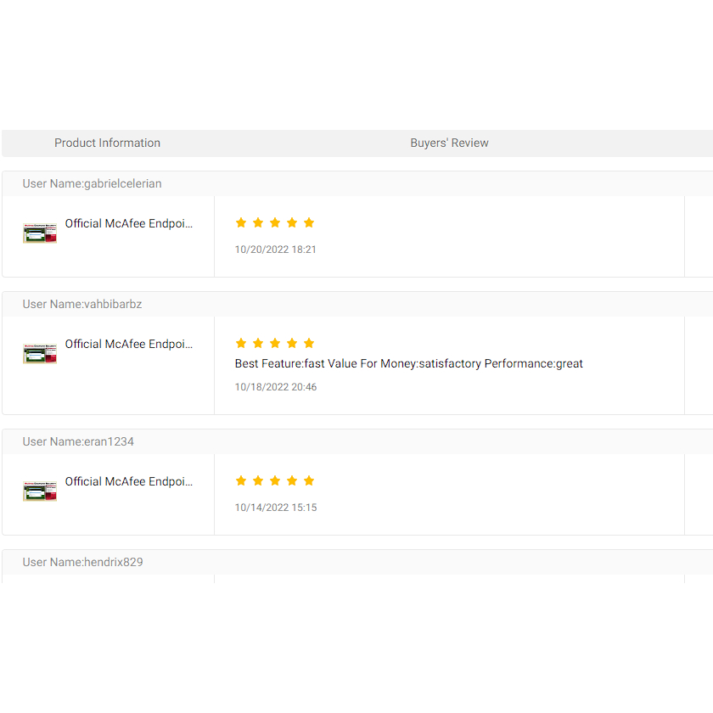Screen dimensions: 713x713
Task: Select the Product Information column header
Action: coord(107,143)
